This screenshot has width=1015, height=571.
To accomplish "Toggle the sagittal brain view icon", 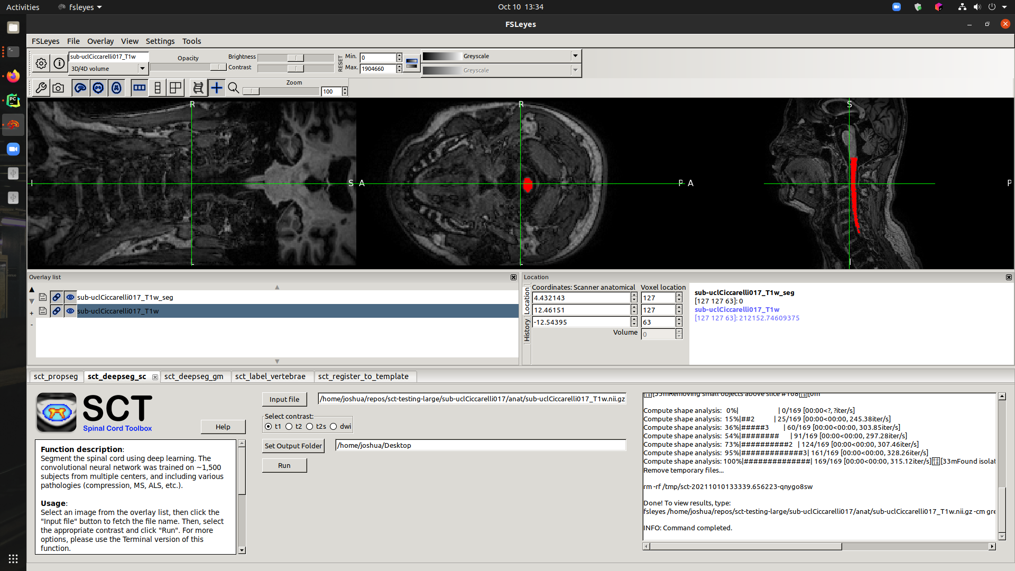I will [x=80, y=88].
